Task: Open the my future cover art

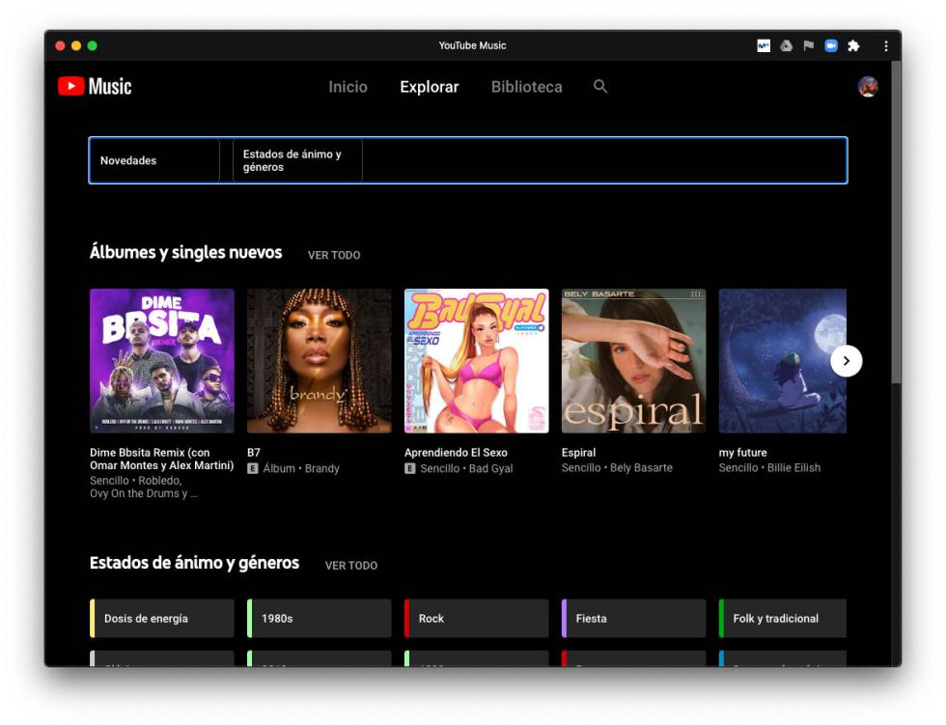Action: 783,361
